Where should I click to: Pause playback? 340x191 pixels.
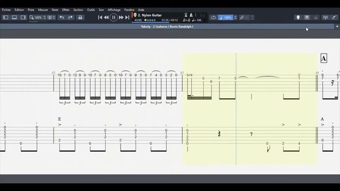[114, 18]
